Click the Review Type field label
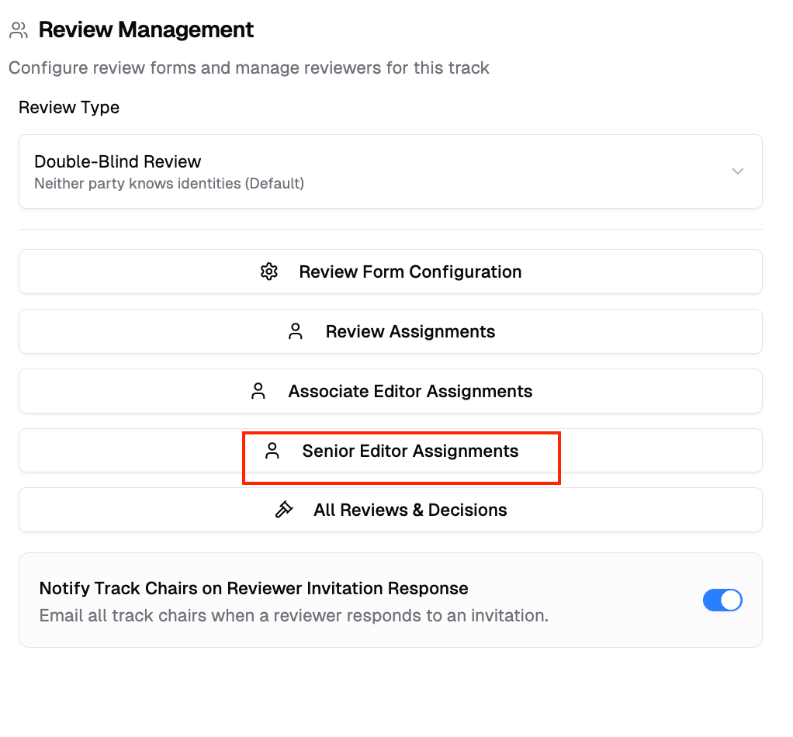 [x=69, y=107]
